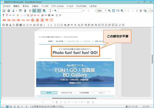Open the fill bucket color dropdown arrow

[79, 102]
